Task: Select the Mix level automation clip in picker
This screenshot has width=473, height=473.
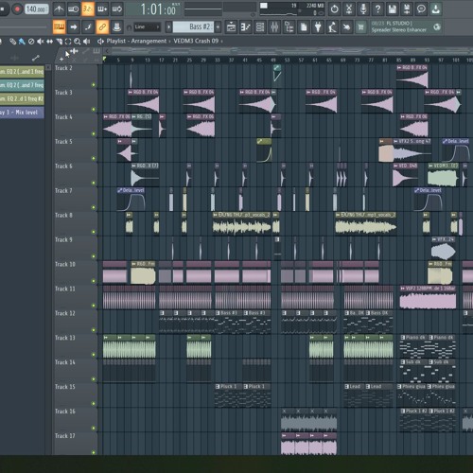Action: point(22,113)
